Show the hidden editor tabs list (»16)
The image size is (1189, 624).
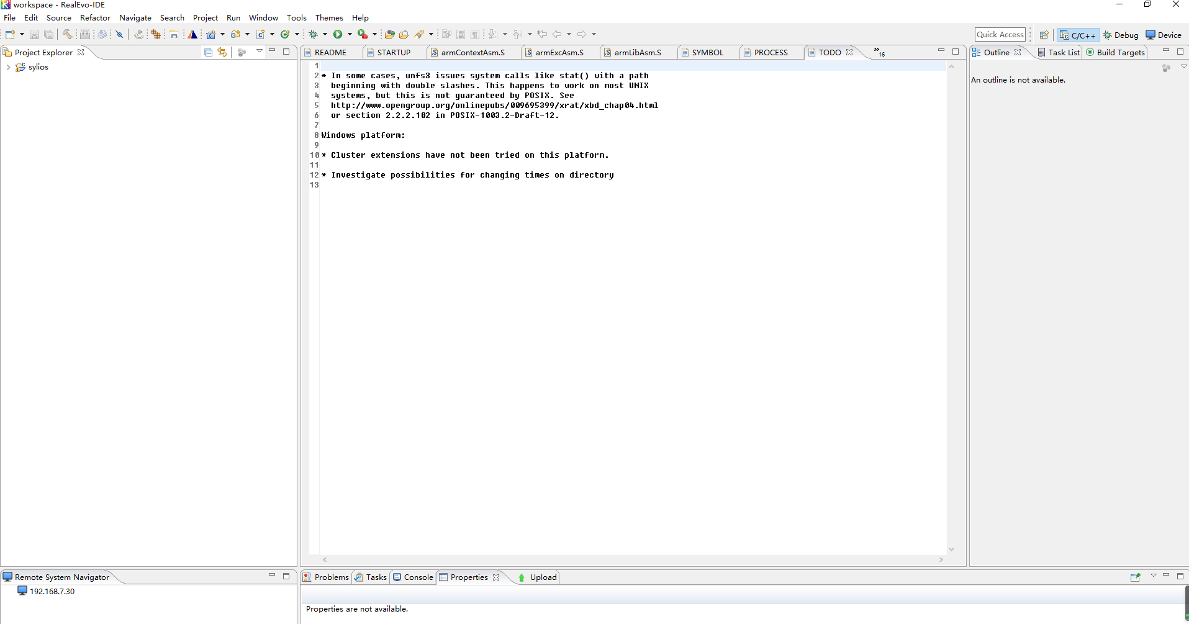pos(879,52)
